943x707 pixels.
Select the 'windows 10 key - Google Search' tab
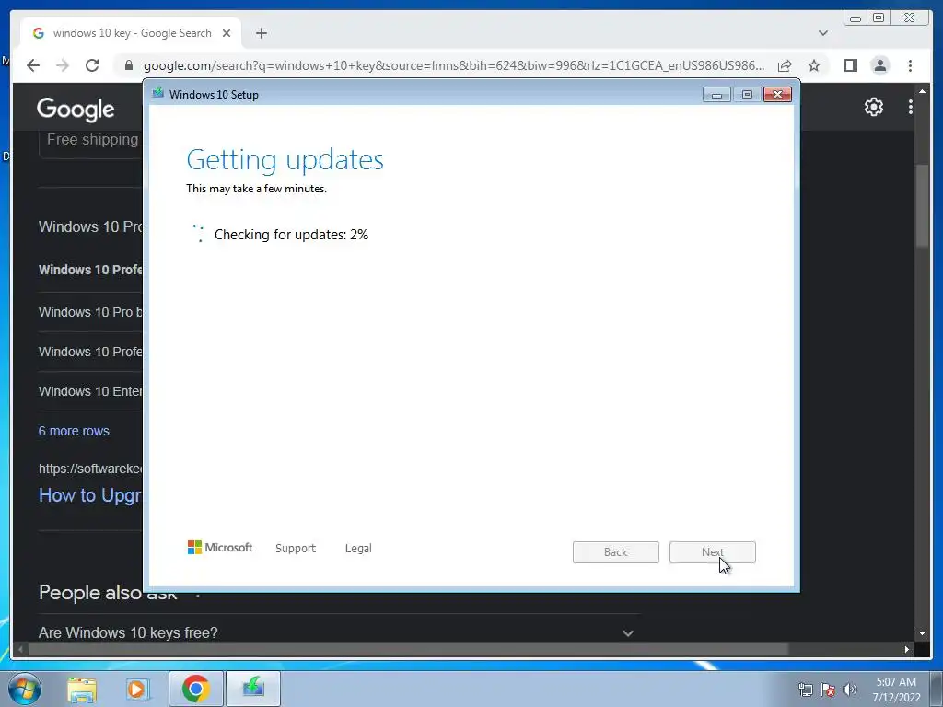click(x=131, y=33)
